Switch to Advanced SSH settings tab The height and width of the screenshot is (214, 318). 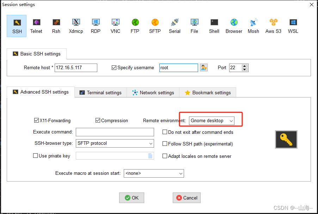tap(41, 92)
